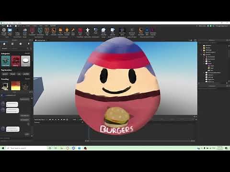Viewport: 230px width, 172px height.
Task: Open the Plugins Folder ribbon icon
Action: pos(10,32)
